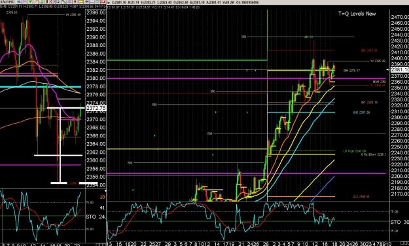Click 2300.00 on the right price axis
The image size is (409, 246).
pos(400,117)
